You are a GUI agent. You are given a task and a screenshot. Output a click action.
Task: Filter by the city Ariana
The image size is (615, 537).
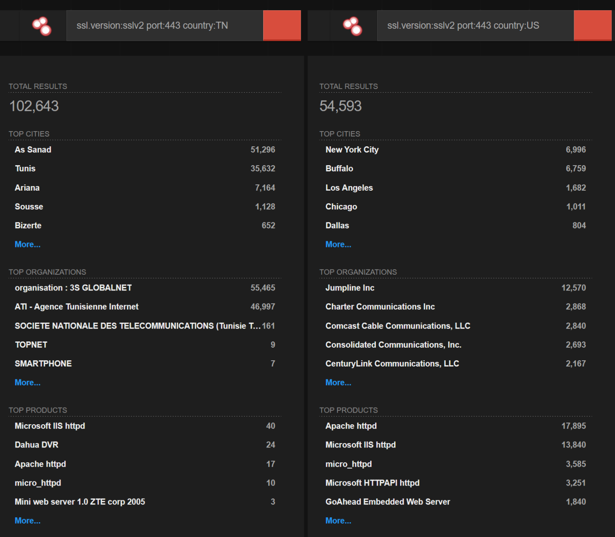(27, 188)
